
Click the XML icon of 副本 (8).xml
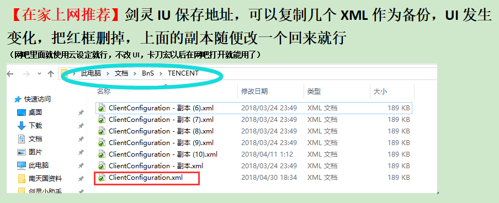[x=102, y=131]
